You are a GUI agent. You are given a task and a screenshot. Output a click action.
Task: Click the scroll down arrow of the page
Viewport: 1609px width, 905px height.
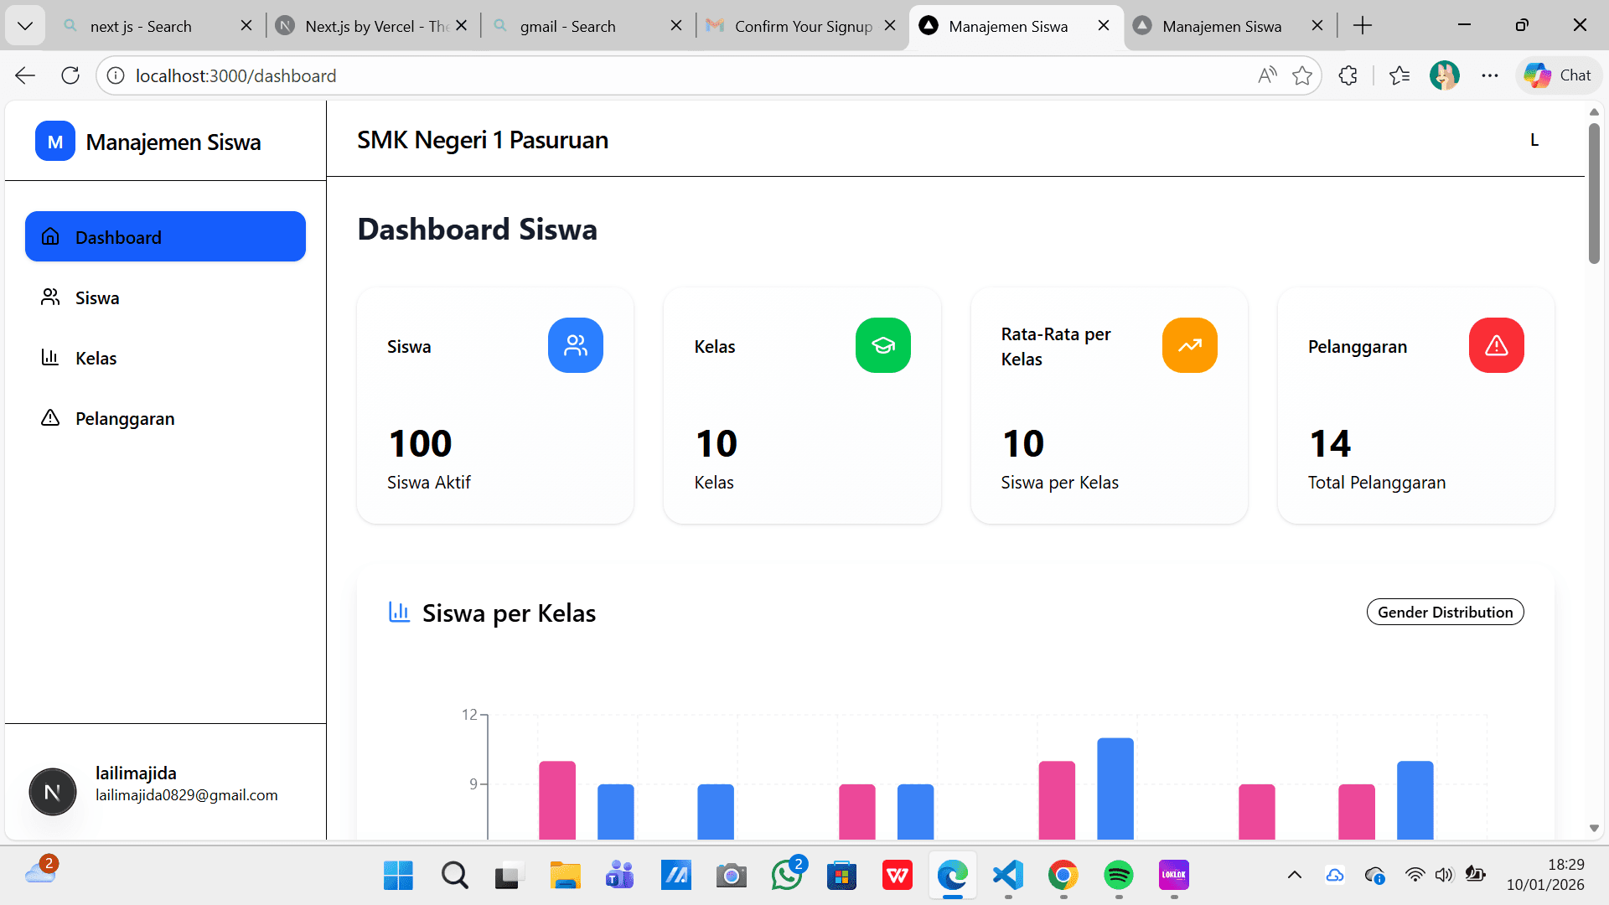coord(1594,828)
